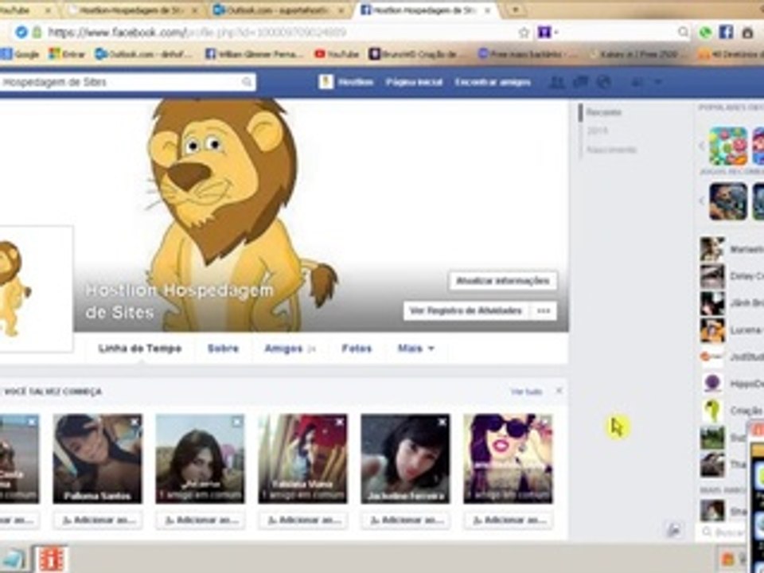Close the active Facebook browser tab
The width and height of the screenshot is (764, 573).
click(x=487, y=10)
